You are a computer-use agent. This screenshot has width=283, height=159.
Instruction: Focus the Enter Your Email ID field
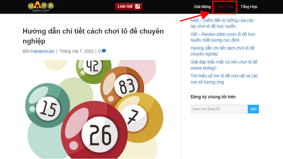point(219,109)
